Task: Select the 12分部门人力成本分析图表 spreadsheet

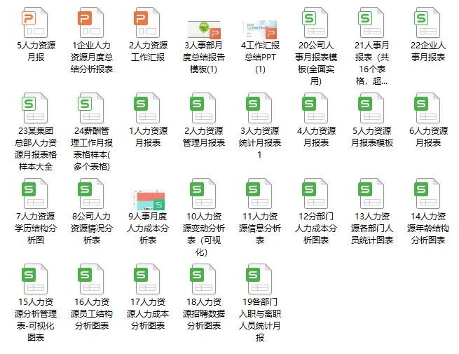Action: [315, 193]
